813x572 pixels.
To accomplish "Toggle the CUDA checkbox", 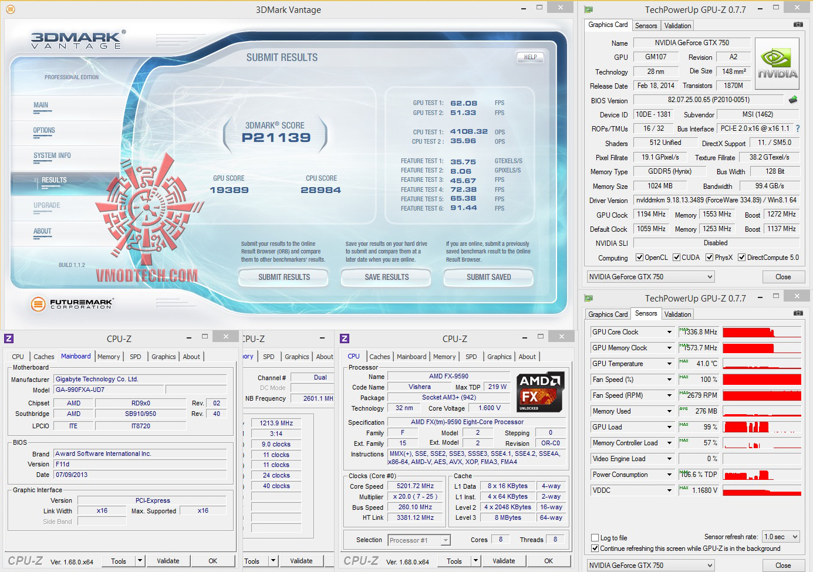I will click(676, 258).
